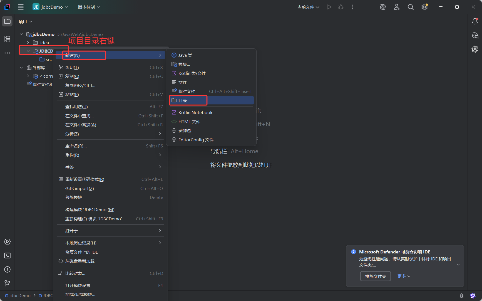This screenshot has width=482, height=301.
Task: Open the 书签 submenu
Action: click(x=110, y=167)
